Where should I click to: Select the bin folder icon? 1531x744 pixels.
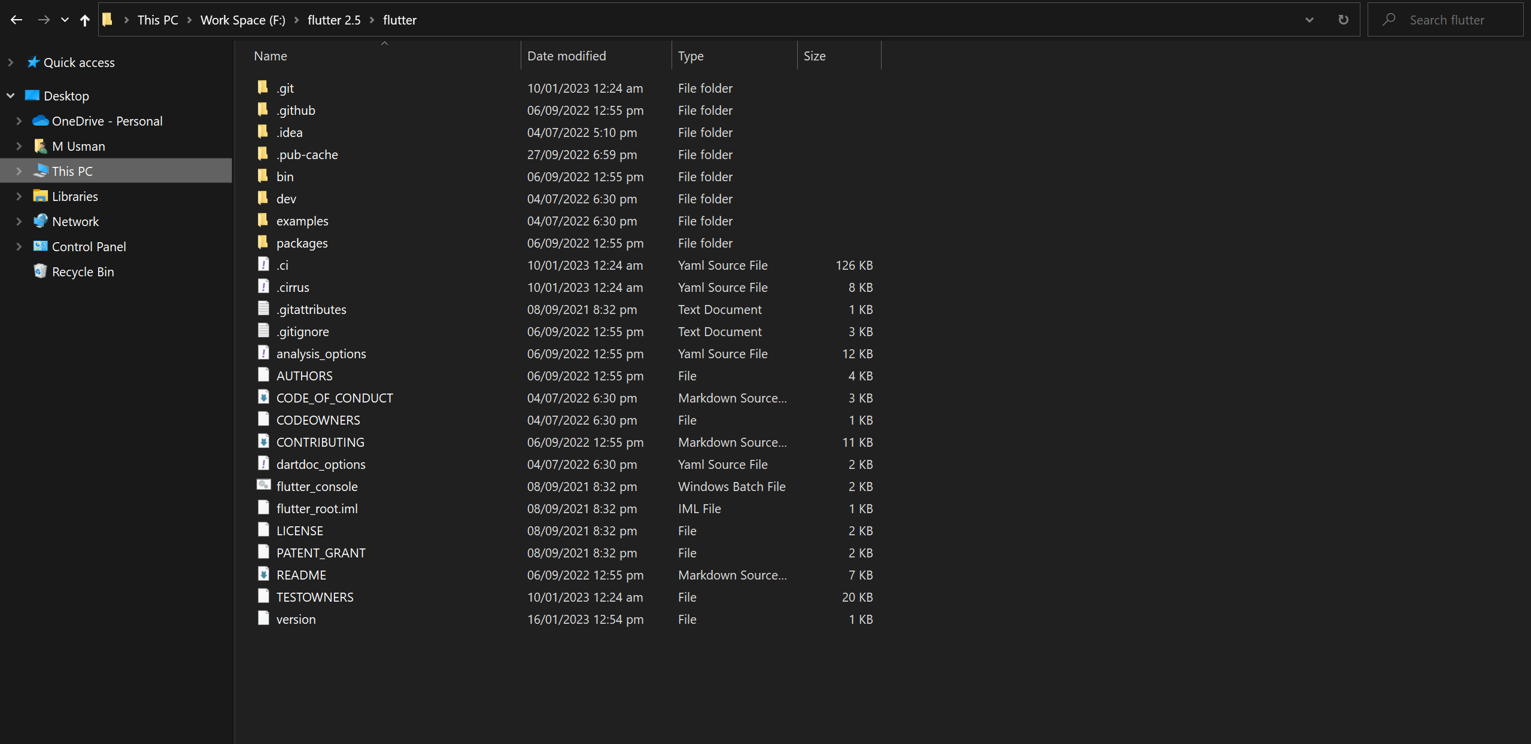(263, 176)
